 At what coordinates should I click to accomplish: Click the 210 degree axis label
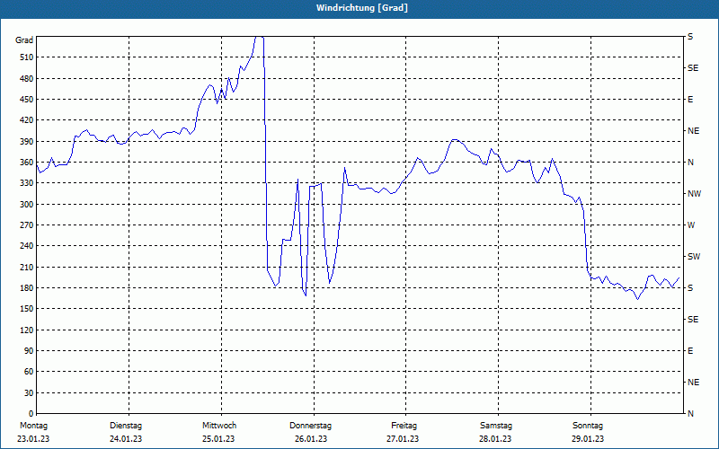[x=28, y=267]
